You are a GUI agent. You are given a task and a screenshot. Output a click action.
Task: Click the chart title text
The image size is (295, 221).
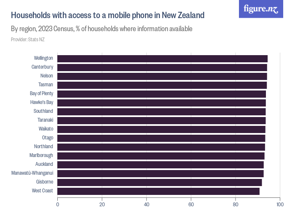[x=107, y=16]
